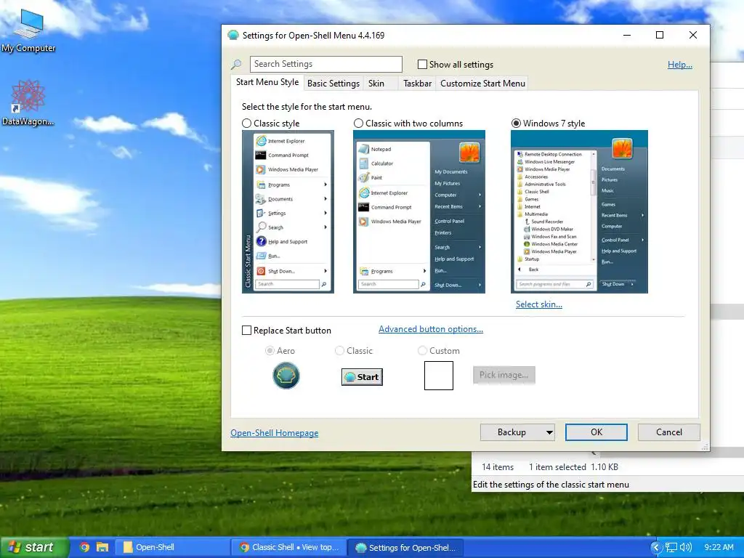
Task: Open the My Computer desktop icon
Action: 28,30
